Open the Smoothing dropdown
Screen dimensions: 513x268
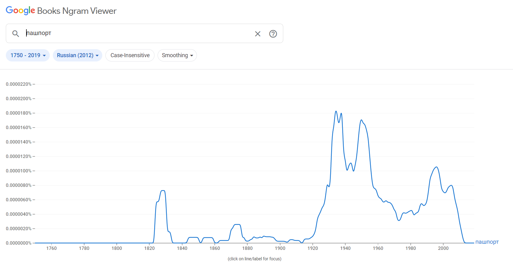point(177,55)
